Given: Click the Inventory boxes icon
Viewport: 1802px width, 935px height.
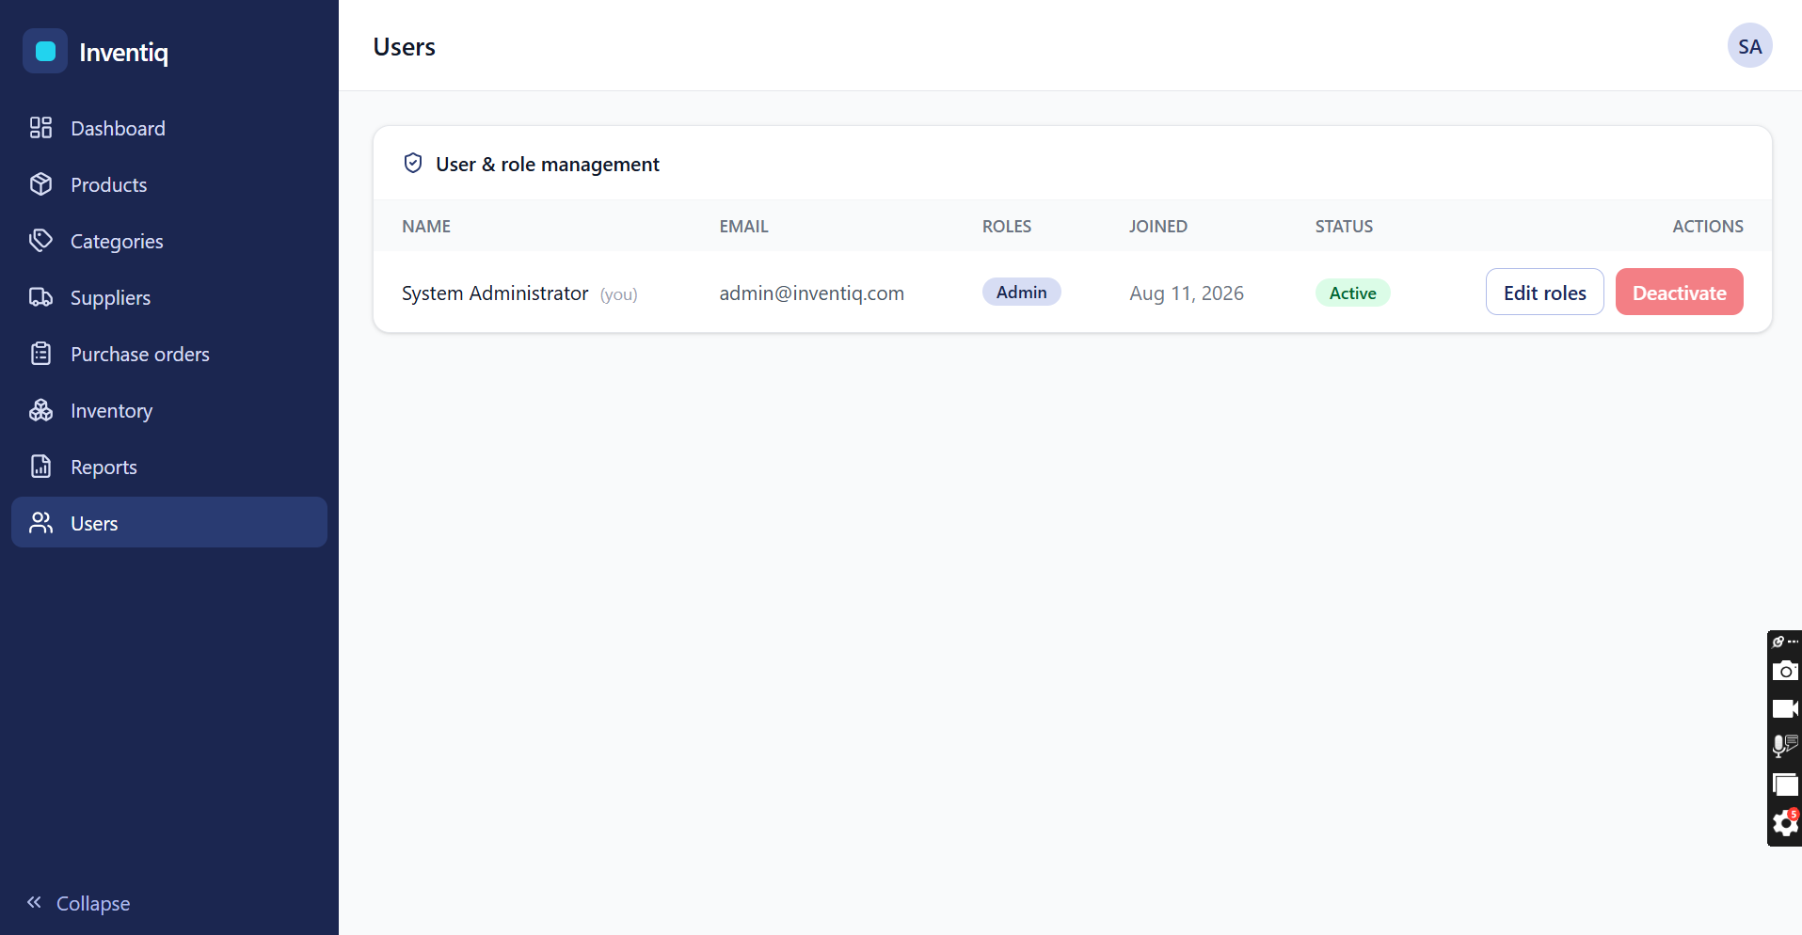Looking at the screenshot, I should (x=40, y=410).
